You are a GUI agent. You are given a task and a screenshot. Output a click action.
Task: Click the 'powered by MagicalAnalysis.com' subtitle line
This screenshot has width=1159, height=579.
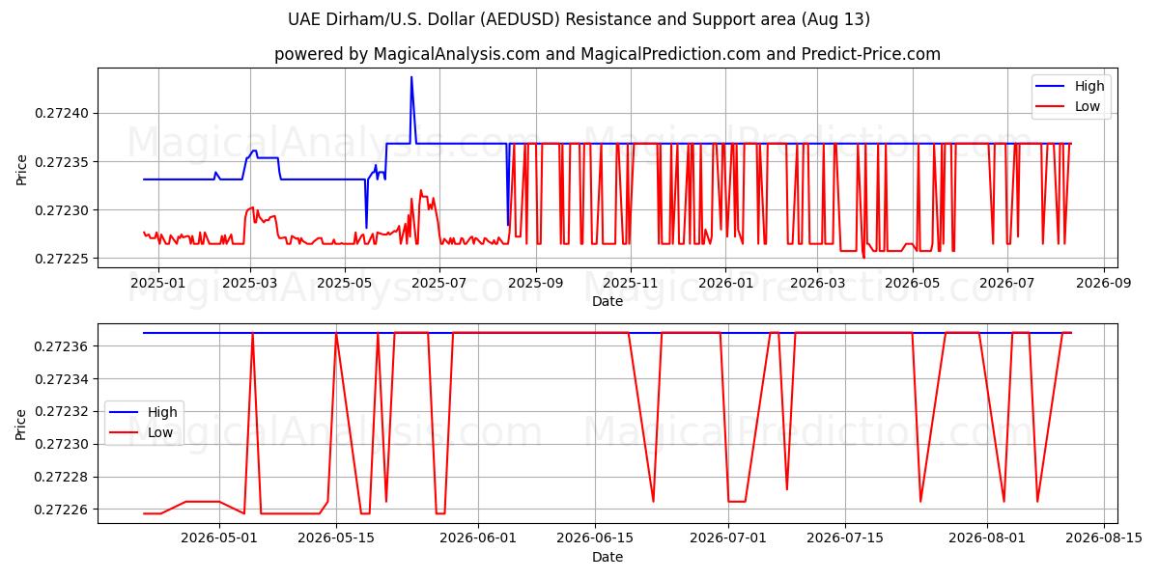point(607,54)
